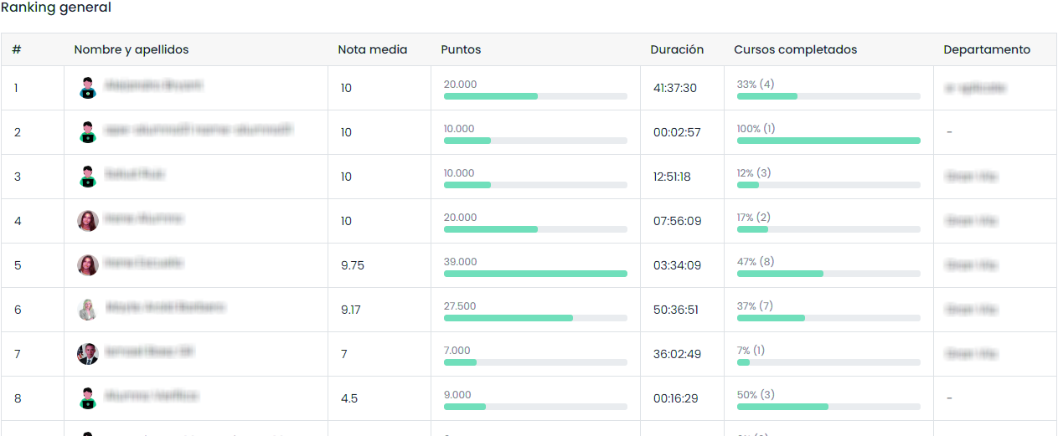Click the avatar icon in rank 1 row

click(88, 88)
